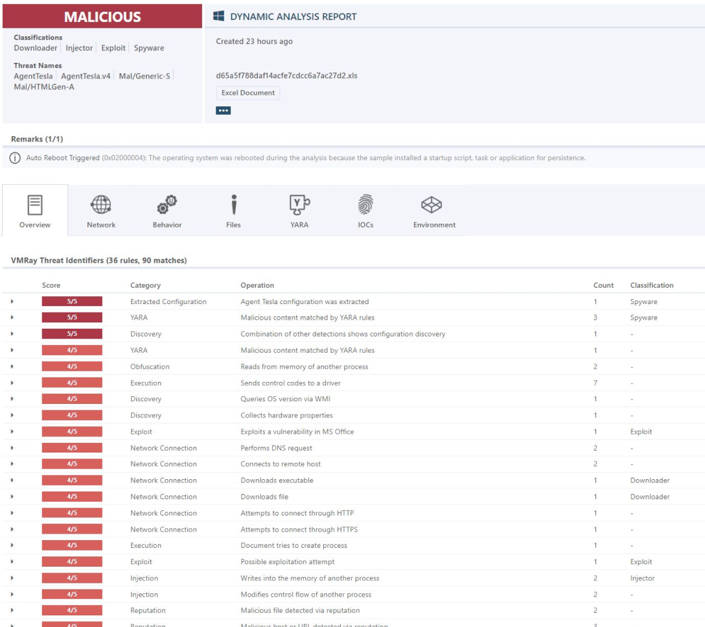
Task: Click the count 7 in Sends control codes row
Action: click(595, 383)
